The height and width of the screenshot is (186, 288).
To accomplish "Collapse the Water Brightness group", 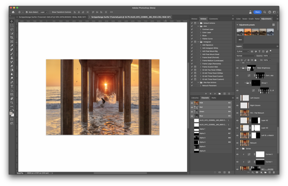I will [241, 68].
